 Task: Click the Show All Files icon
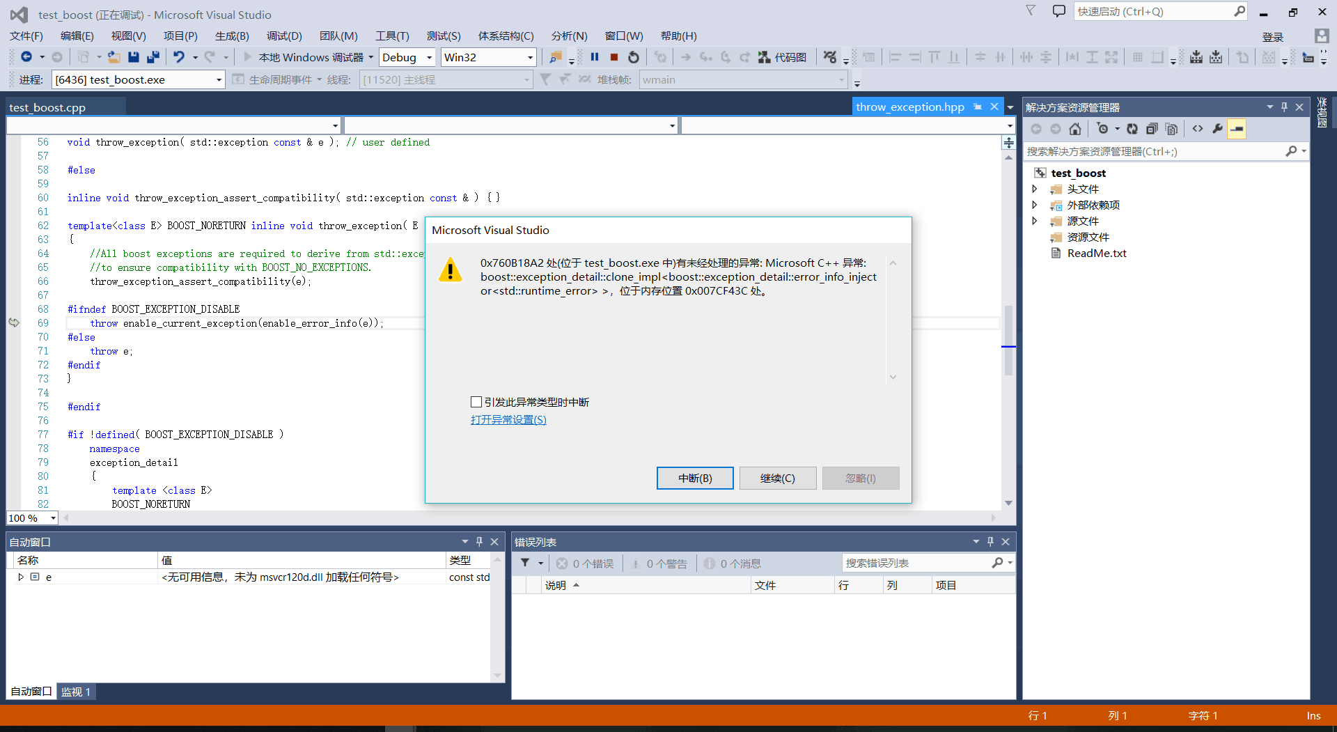pyautogui.click(x=1172, y=129)
